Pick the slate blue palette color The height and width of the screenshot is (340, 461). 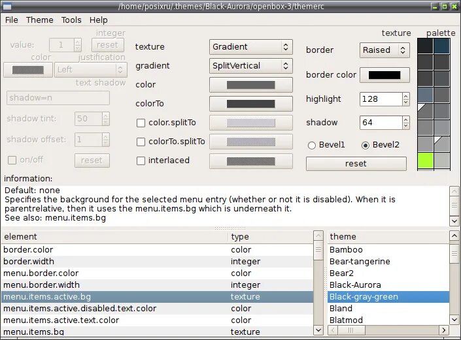pyautogui.click(x=425, y=95)
